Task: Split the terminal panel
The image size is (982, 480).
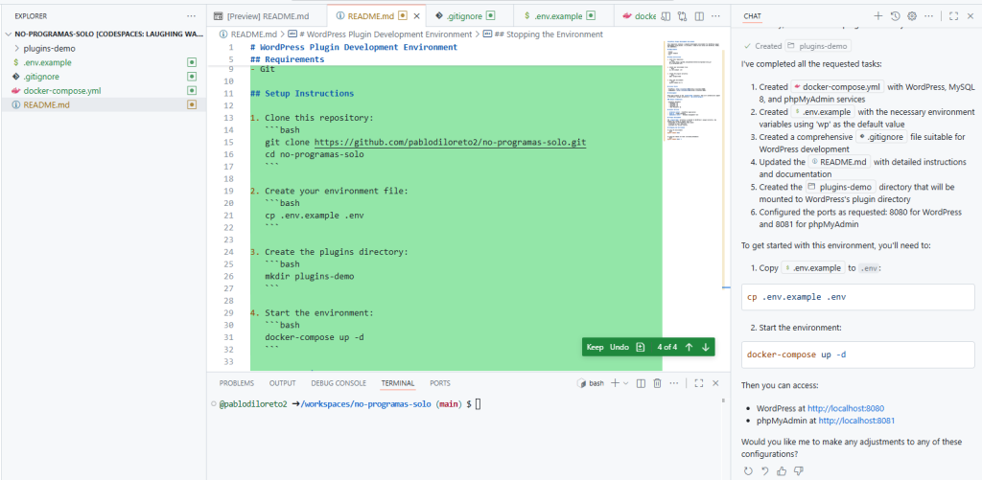Action: point(641,383)
